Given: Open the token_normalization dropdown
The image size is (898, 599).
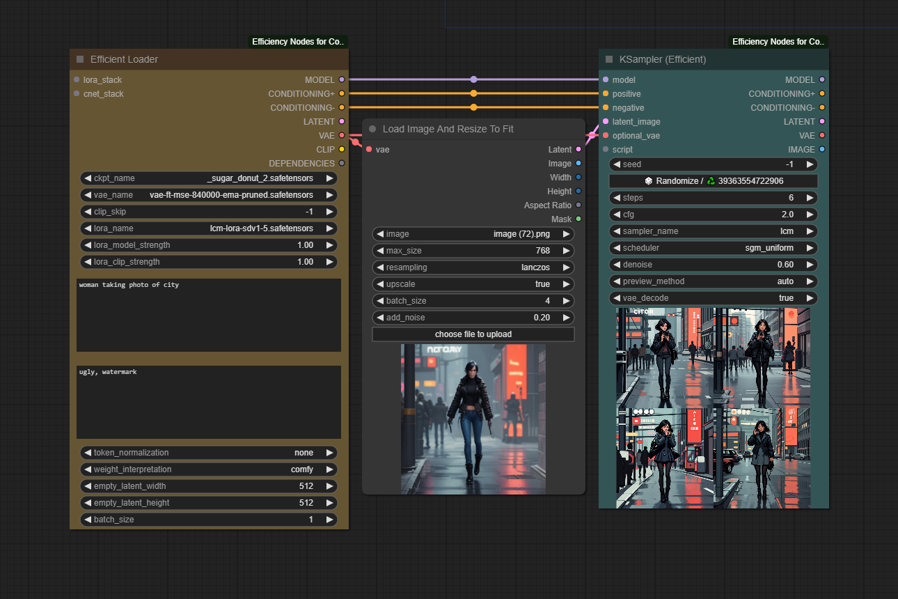Looking at the screenshot, I should [x=209, y=453].
